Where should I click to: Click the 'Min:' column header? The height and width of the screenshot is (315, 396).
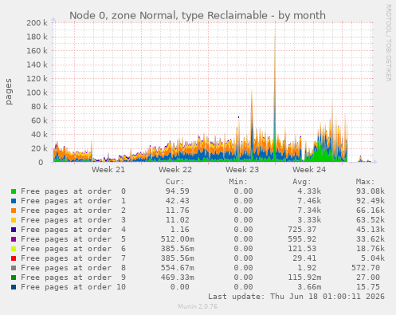238,182
